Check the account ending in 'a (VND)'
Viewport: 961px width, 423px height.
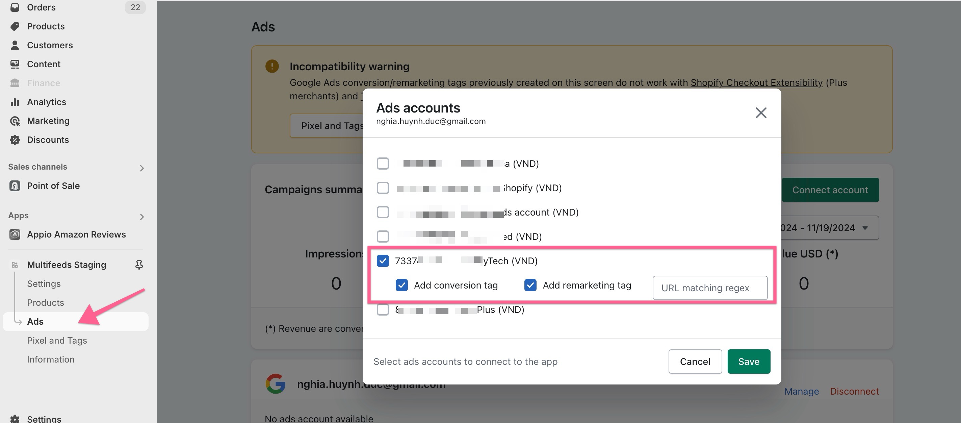pos(382,163)
